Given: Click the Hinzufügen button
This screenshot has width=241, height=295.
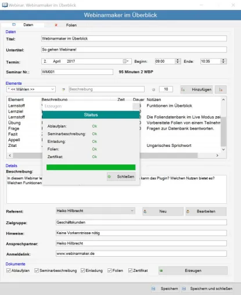Looking at the screenshot, I should click(x=196, y=89).
